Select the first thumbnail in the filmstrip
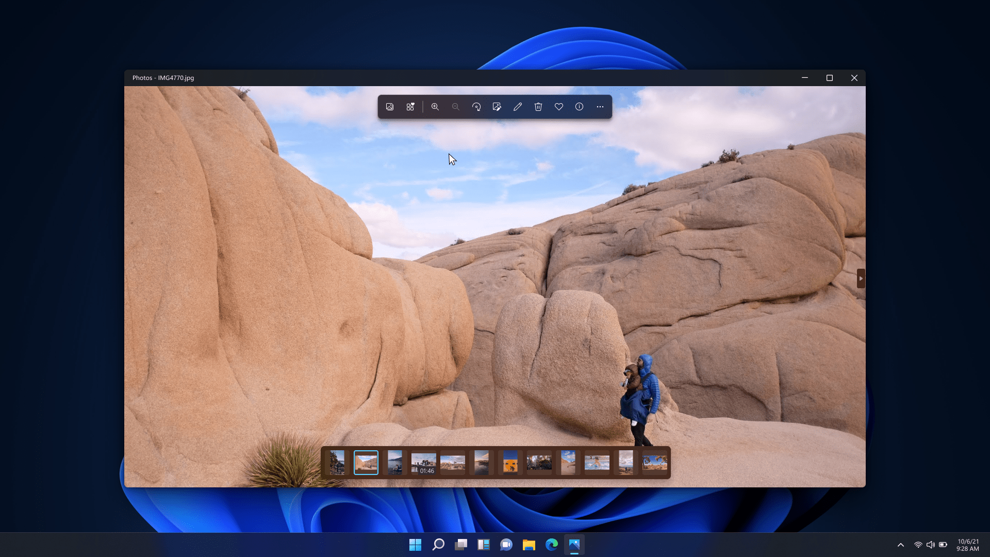This screenshot has height=557, width=990. [x=338, y=463]
